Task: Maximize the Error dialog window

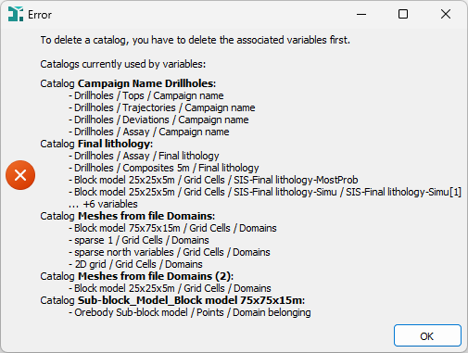Action: coord(403,14)
